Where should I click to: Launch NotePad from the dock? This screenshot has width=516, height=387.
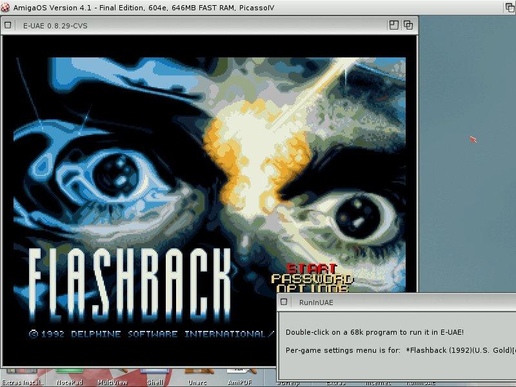coord(70,378)
